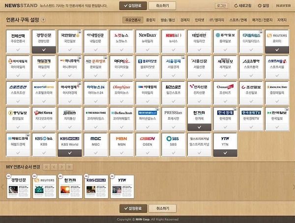Viewport: 295px width, 223px height.
Task: Click the jiji.com 지지통신 logo
Action: tap(70, 113)
